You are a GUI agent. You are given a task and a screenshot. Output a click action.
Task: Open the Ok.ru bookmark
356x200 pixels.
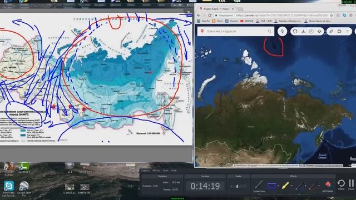pos(217,21)
